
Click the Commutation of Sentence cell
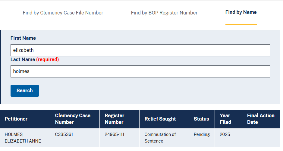pos(160,138)
